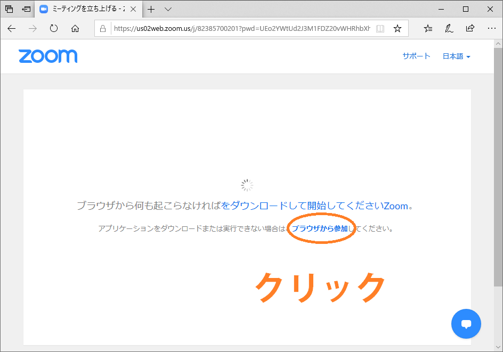Click the scrollbar down arrow
Image resolution: width=503 pixels, height=352 pixels.
point(498,347)
